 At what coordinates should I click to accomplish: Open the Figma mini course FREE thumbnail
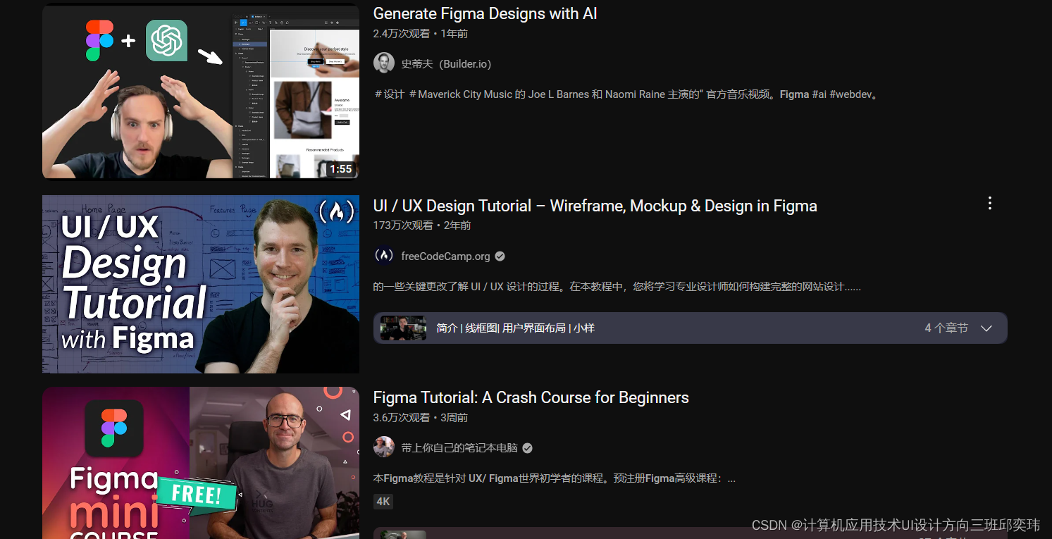pos(201,463)
